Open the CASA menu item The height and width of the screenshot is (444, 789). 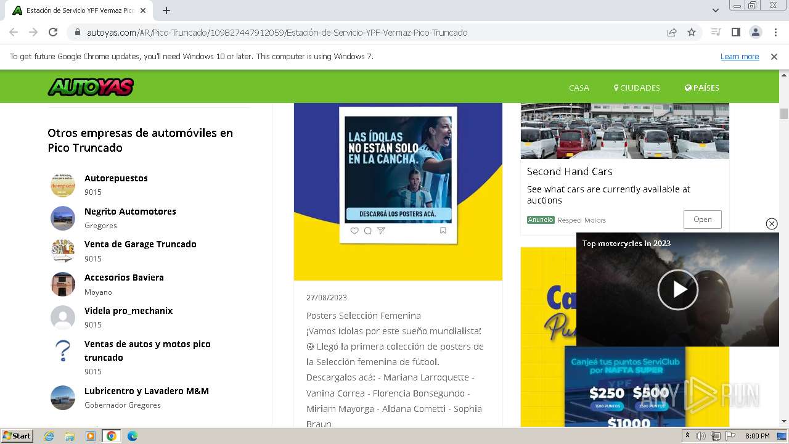[x=579, y=88]
